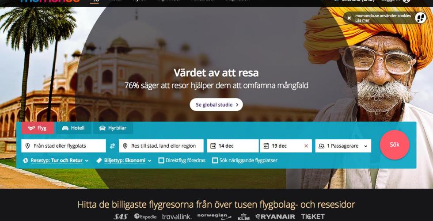This screenshot has width=433, height=221.
Task: Expand the 1 Passagerare dropdown
Action: click(343, 146)
